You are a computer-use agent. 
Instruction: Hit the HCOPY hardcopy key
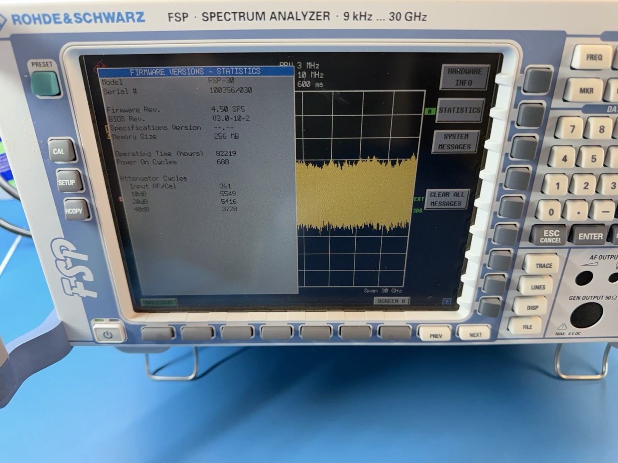click(x=76, y=210)
